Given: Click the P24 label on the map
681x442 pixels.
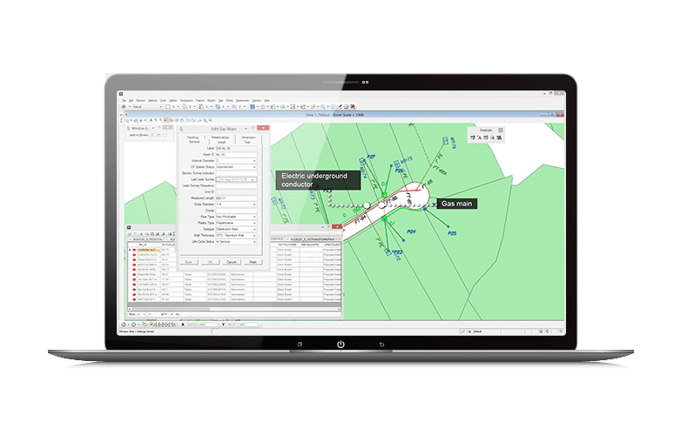Looking at the screenshot, I should (411, 231).
